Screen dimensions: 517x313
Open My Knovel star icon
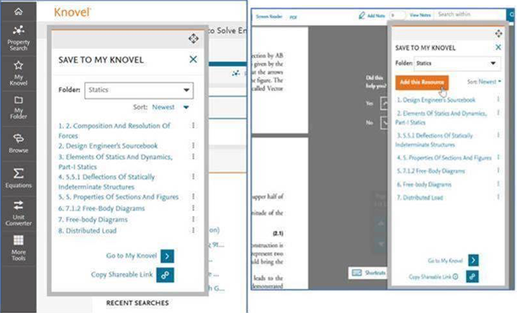point(18,72)
